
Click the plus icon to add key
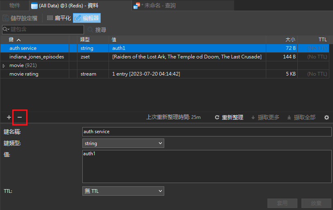click(9, 117)
